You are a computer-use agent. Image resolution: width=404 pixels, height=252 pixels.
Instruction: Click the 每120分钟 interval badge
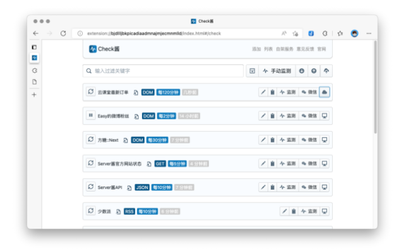pyautogui.click(x=169, y=93)
